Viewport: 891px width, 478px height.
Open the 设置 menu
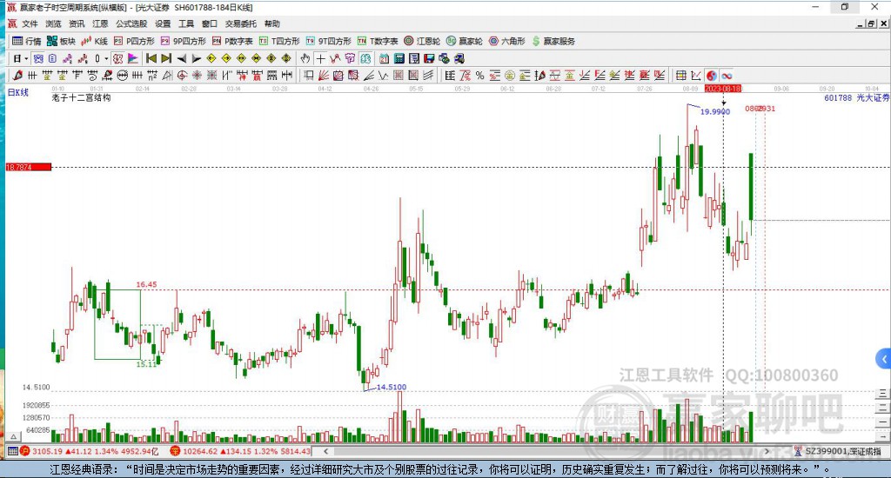pyautogui.click(x=163, y=23)
